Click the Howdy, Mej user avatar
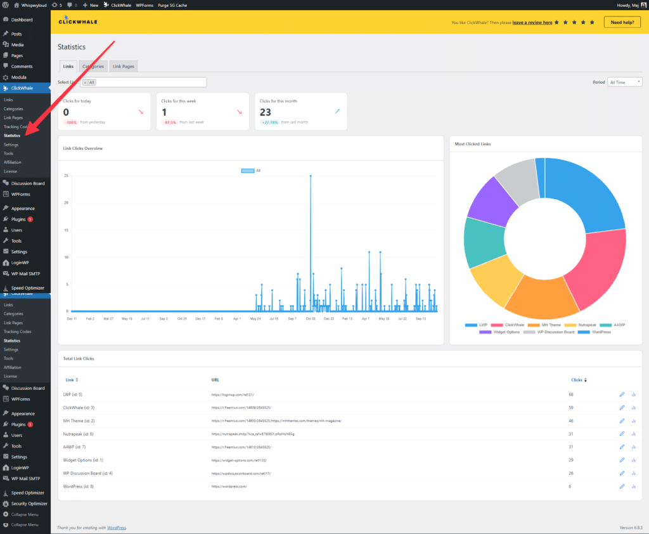Viewport: 649px width, 534px height. pyautogui.click(x=644, y=5)
